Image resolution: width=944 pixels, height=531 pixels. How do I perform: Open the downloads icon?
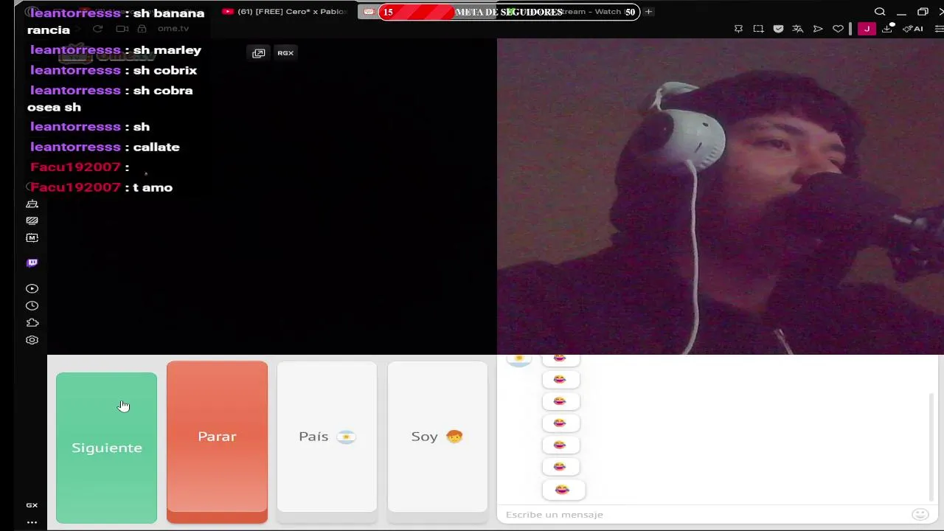coord(887,29)
